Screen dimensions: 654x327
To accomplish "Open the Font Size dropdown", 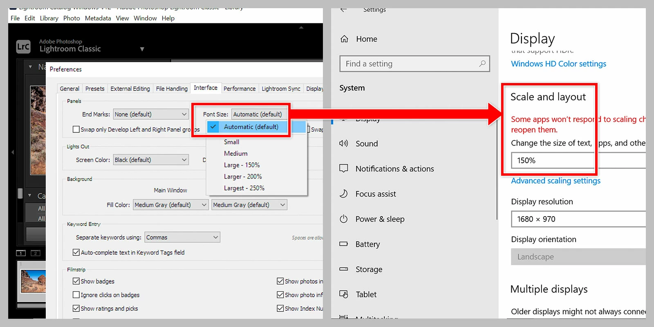I will click(260, 114).
